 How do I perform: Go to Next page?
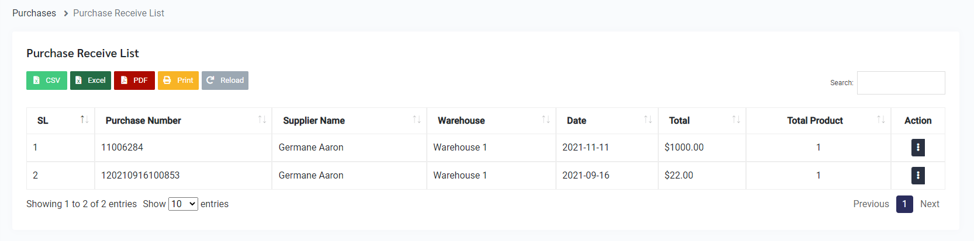[x=930, y=204]
